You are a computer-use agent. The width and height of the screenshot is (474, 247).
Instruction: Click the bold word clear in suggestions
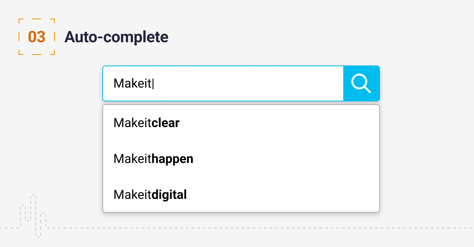pos(166,123)
